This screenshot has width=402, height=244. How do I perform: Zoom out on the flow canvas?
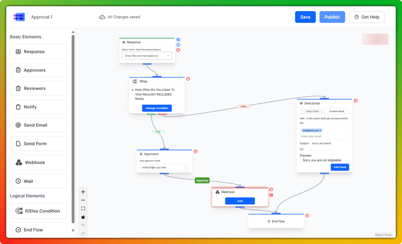pos(83,200)
